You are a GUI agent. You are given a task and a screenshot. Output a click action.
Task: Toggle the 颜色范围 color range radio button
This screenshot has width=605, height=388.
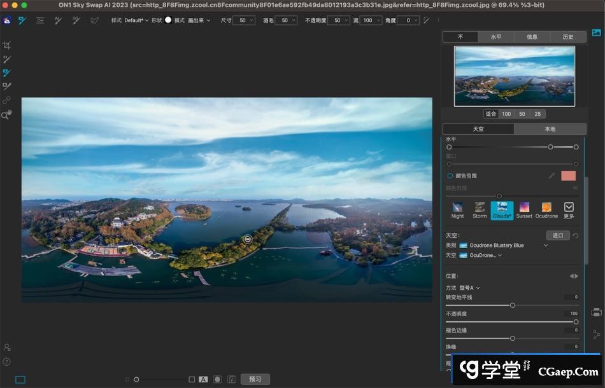click(450, 176)
